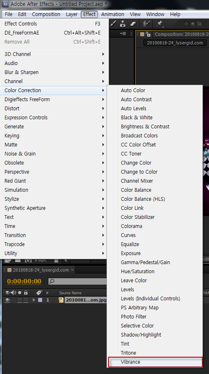Select the Brush tool in toolbar
This screenshot has height=374, width=209.
(x=113, y=23)
